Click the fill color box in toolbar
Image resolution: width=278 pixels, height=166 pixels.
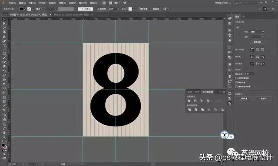pyautogui.click(x=3, y=145)
